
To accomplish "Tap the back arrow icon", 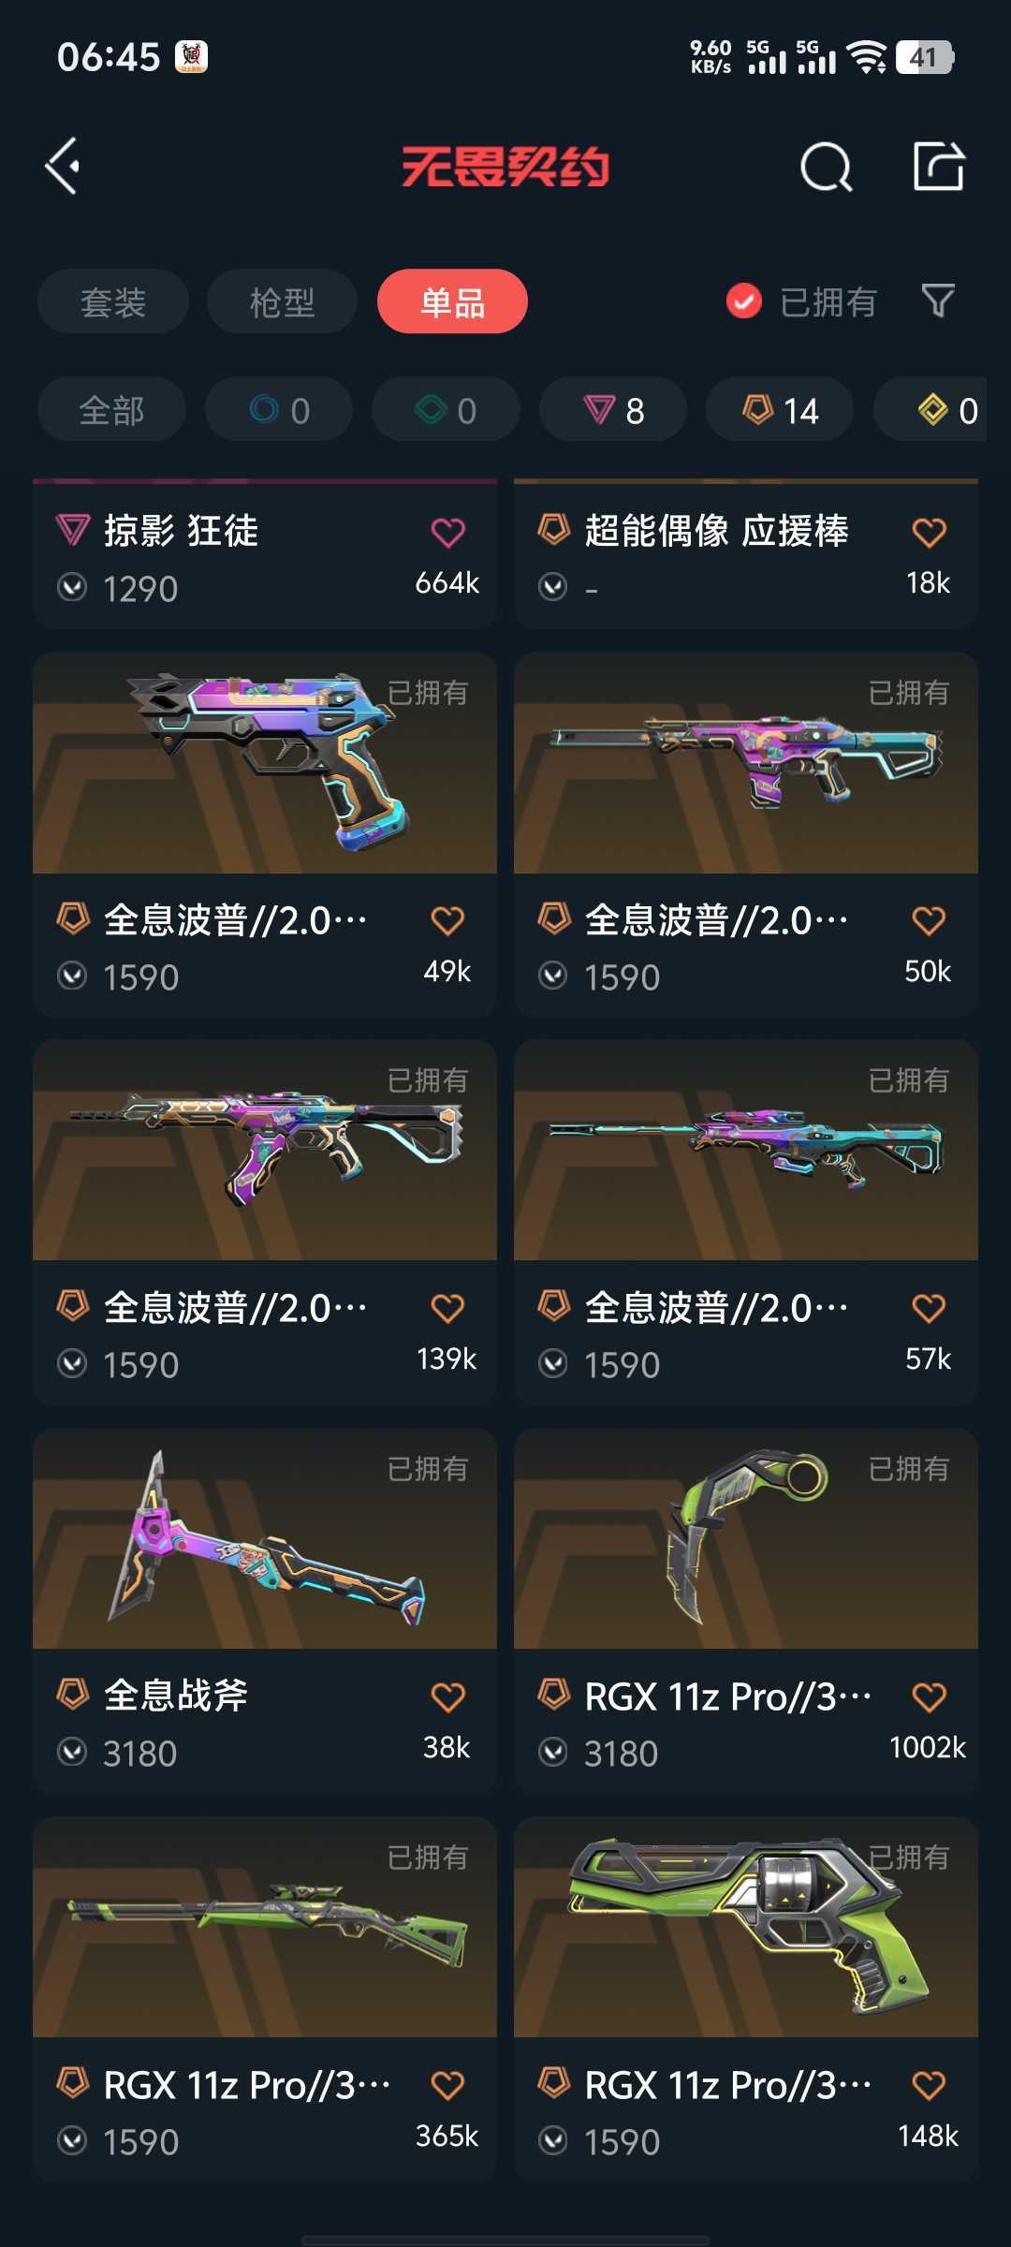I will [x=63, y=167].
